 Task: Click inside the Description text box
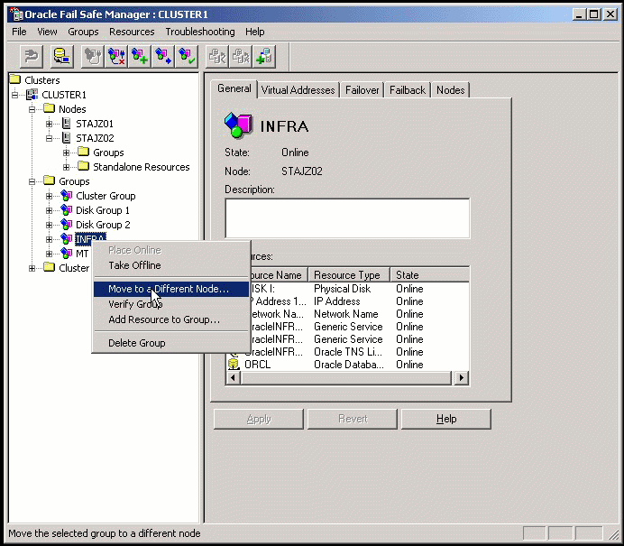347,218
